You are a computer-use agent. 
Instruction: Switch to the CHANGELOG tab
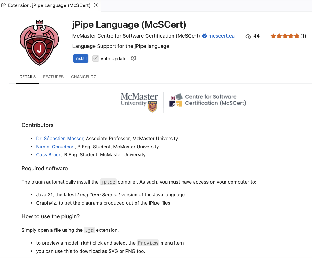pyautogui.click(x=84, y=77)
